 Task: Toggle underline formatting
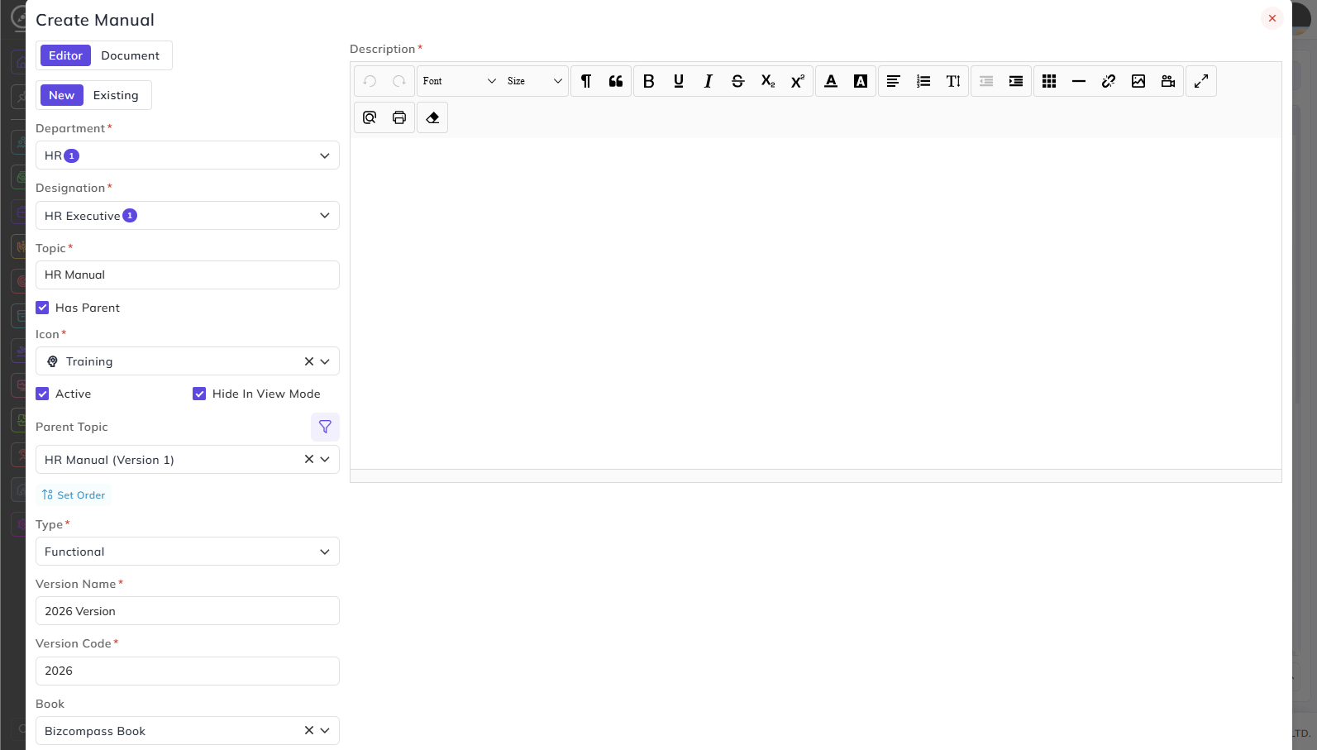(x=679, y=81)
